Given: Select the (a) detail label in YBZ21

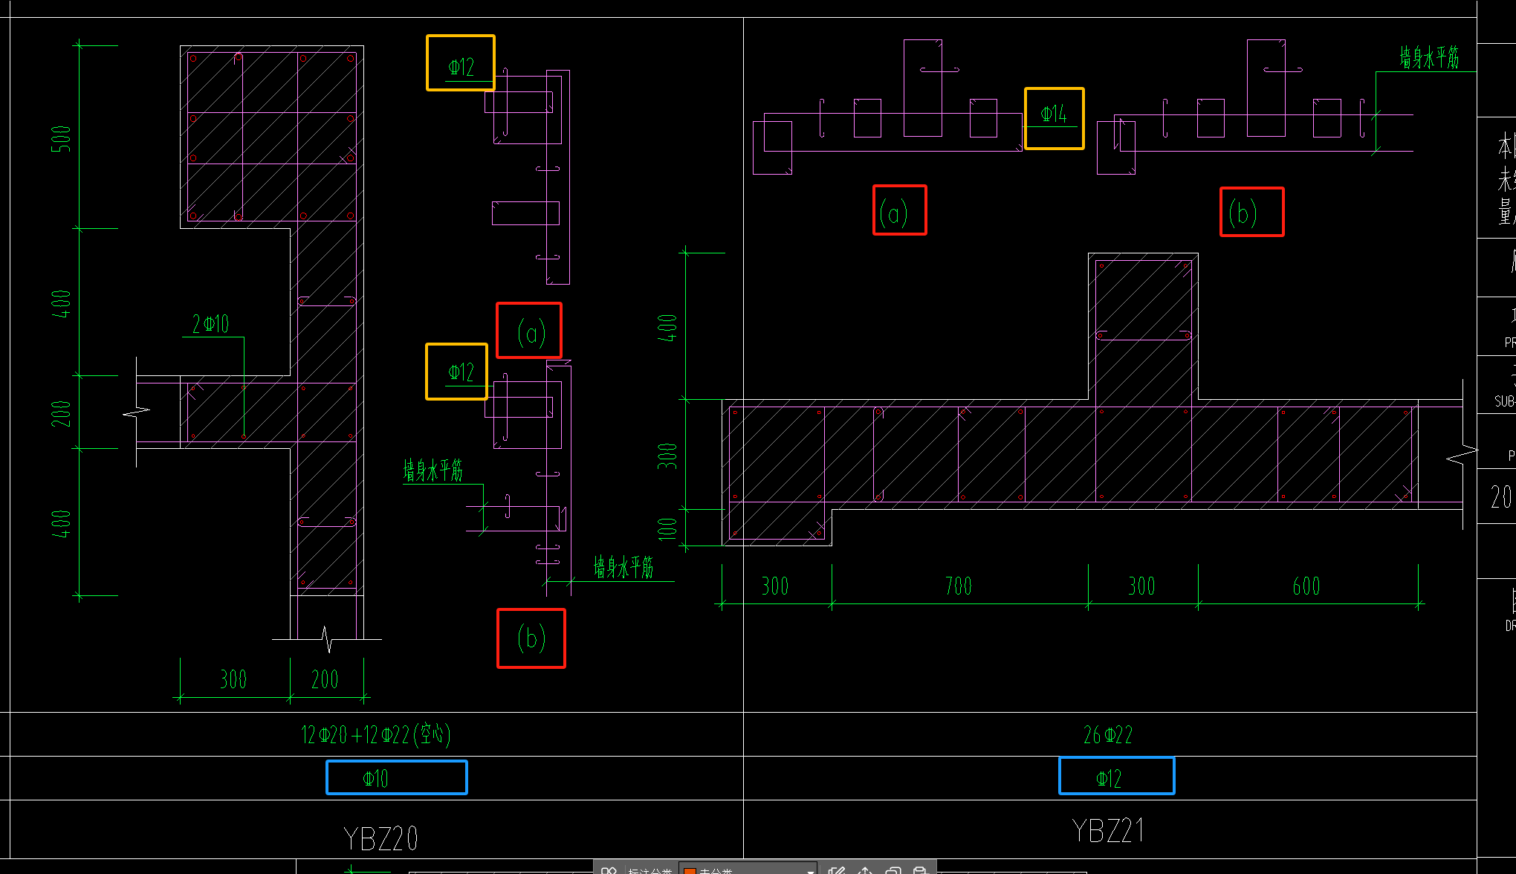Looking at the screenshot, I should click(893, 213).
